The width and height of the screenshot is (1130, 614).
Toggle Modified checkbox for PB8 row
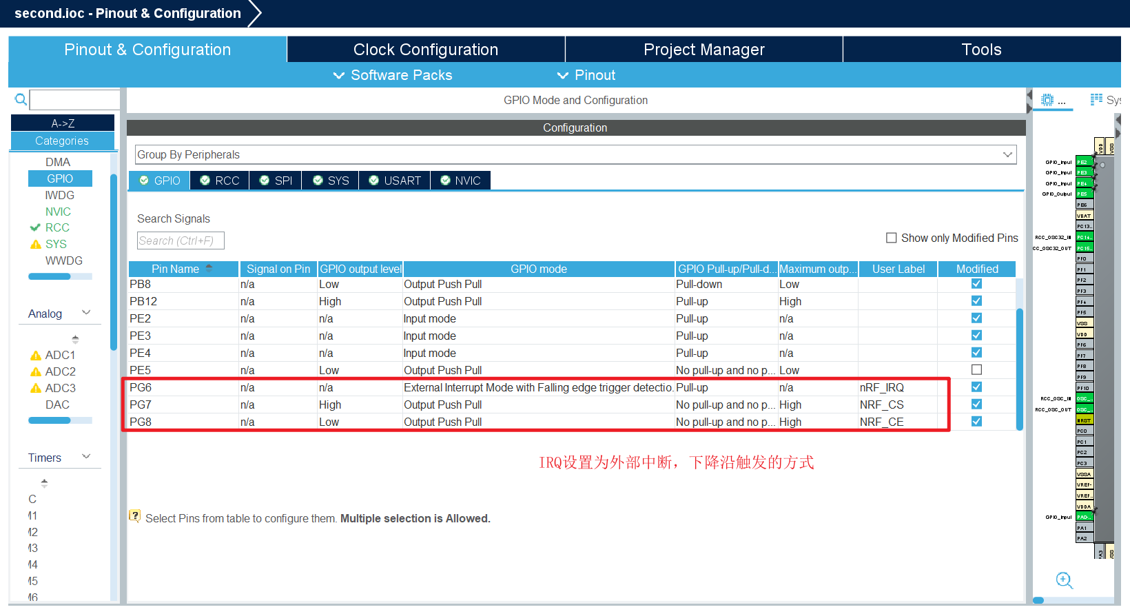976,284
